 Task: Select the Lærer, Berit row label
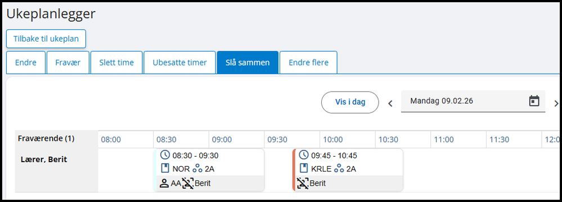point(44,159)
